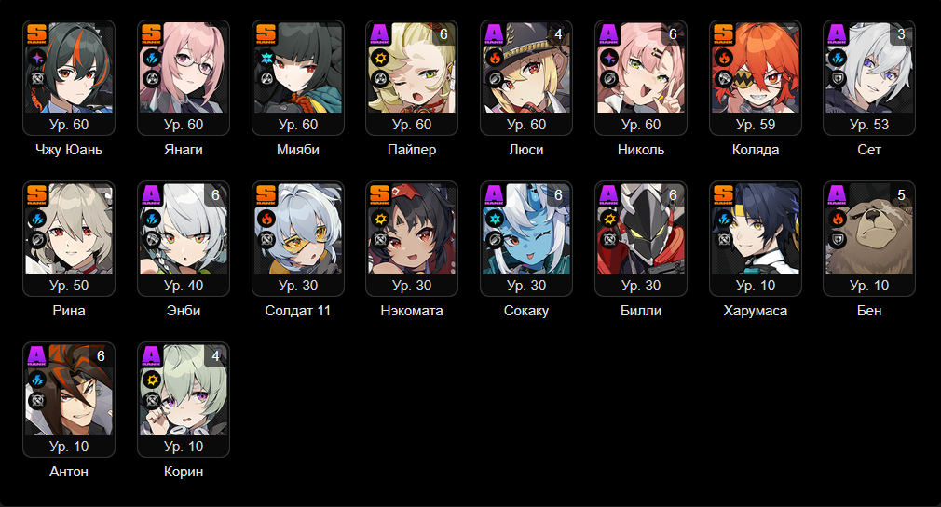The image size is (941, 507).
Task: Click the ice element icon on Мияби's card
Action: point(266,58)
